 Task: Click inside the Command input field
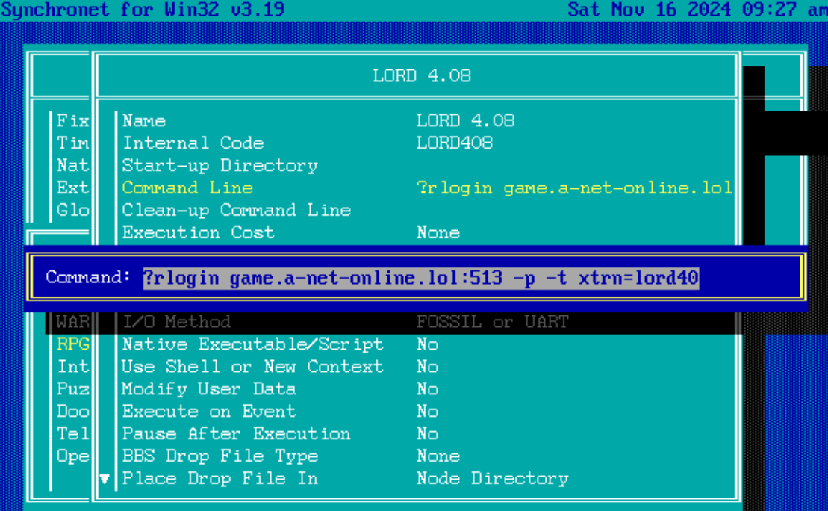421,278
